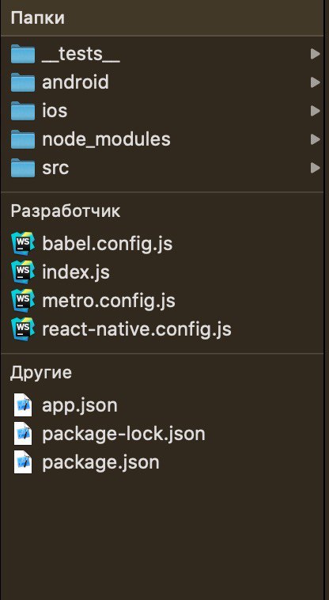Select the react-native.config.js file name
This screenshot has width=329, height=600.
136,329
